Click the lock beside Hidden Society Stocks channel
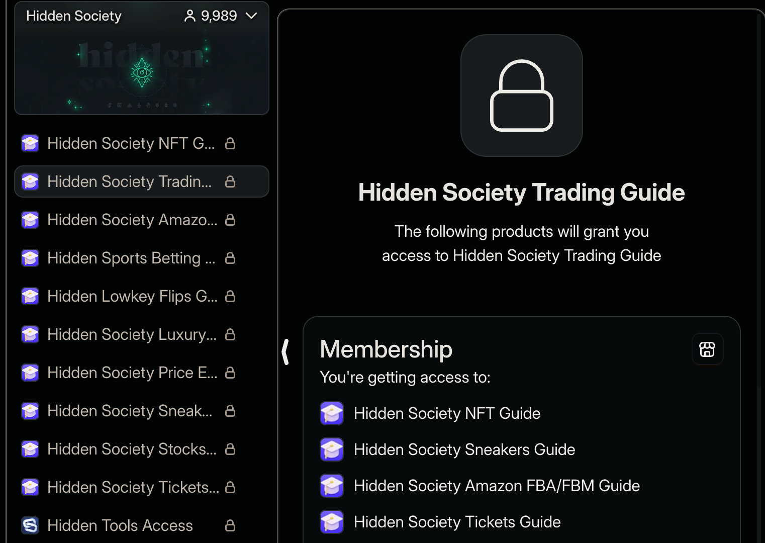 click(230, 449)
